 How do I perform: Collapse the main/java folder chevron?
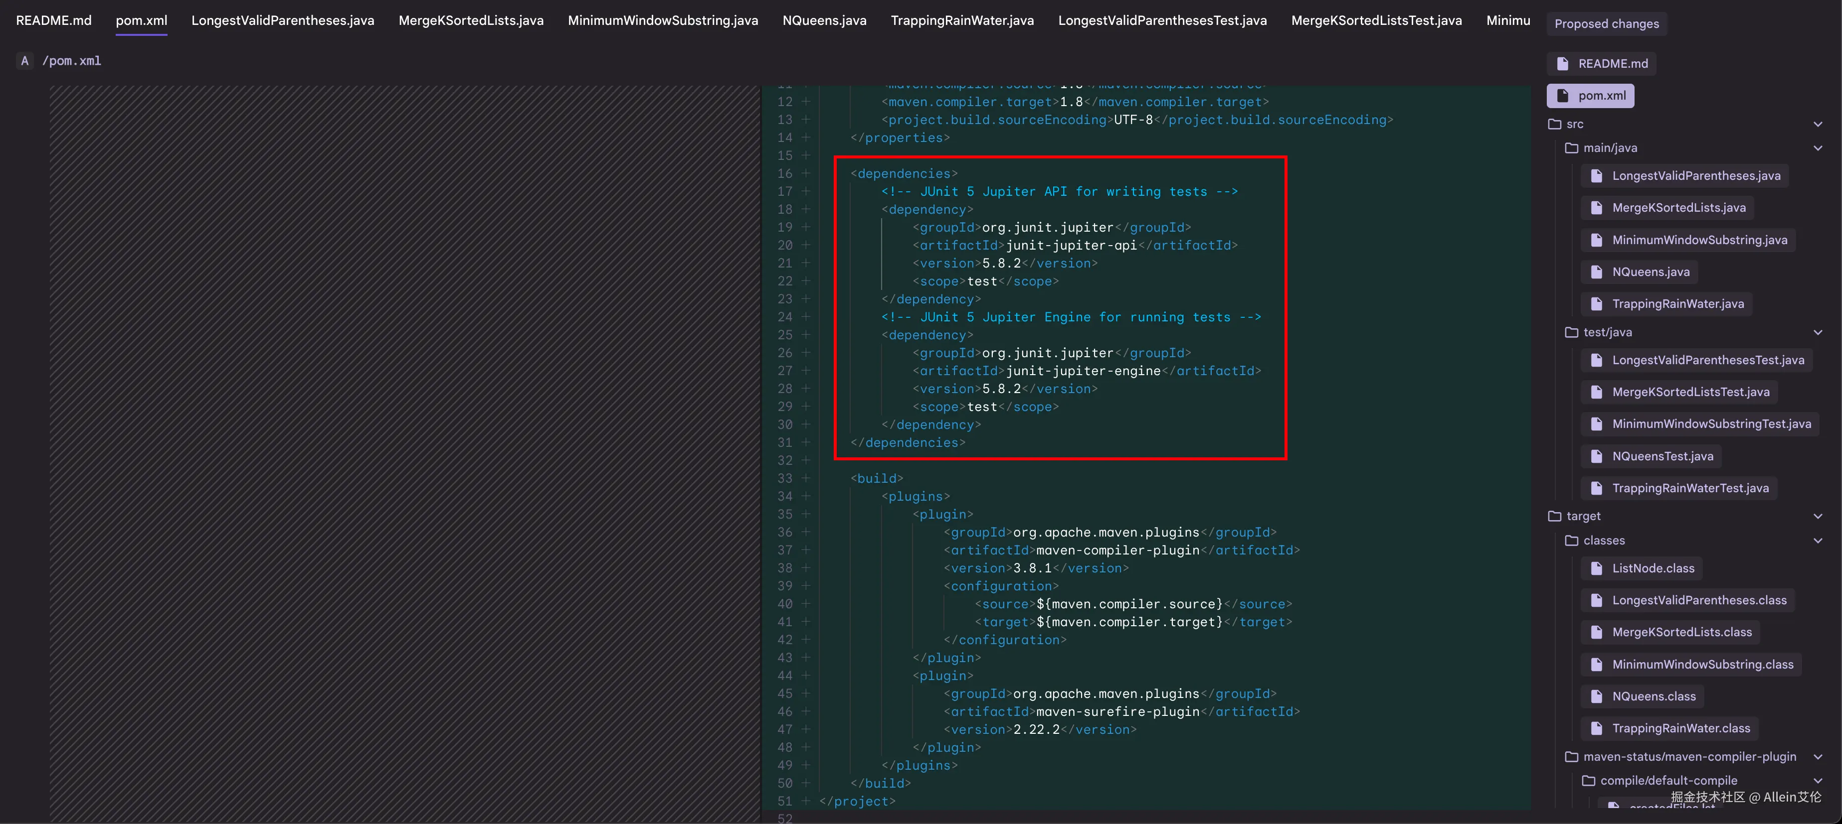click(x=1818, y=148)
